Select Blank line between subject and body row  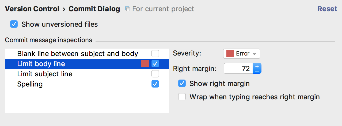(87, 54)
